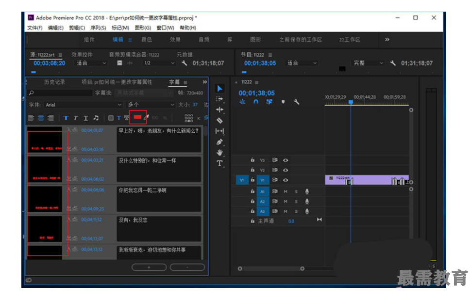471x297 pixels.
Task: Open the 序列(S) menu
Action: pos(98,28)
